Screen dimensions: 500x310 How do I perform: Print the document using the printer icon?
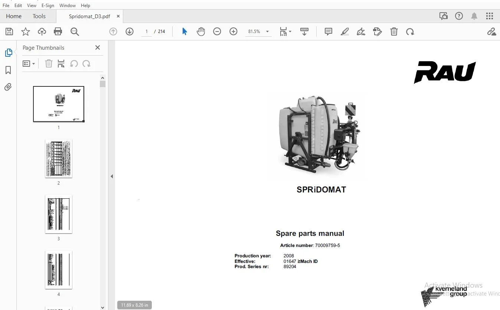click(x=58, y=32)
